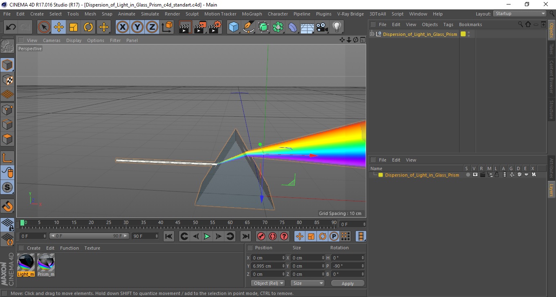Open the Layers manager View menu
The height and width of the screenshot is (297, 556).
pos(411,160)
